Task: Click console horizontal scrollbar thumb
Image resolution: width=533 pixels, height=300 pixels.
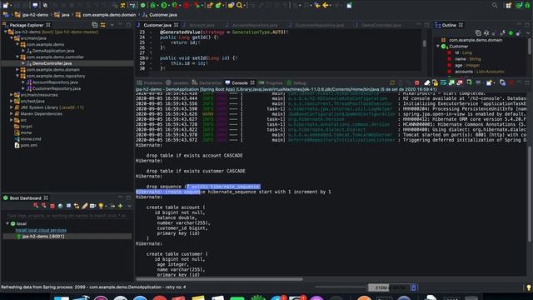Action: (219, 279)
